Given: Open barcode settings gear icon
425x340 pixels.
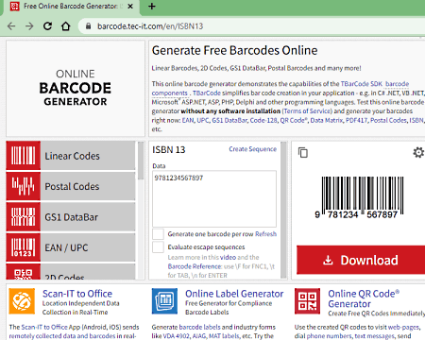Looking at the screenshot, I should (x=418, y=153).
